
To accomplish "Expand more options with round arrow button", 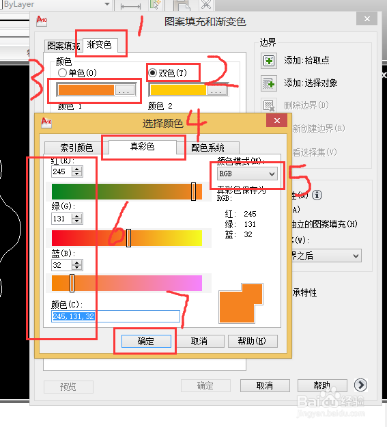I will (360, 385).
